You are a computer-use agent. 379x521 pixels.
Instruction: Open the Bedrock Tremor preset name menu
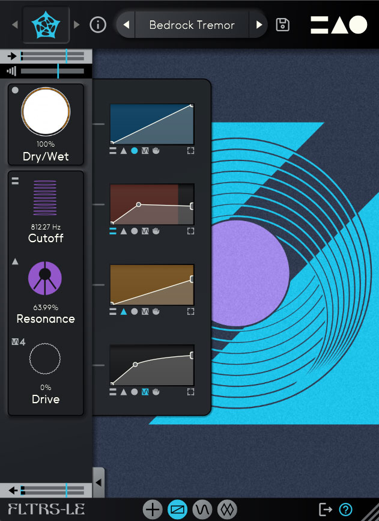(192, 25)
